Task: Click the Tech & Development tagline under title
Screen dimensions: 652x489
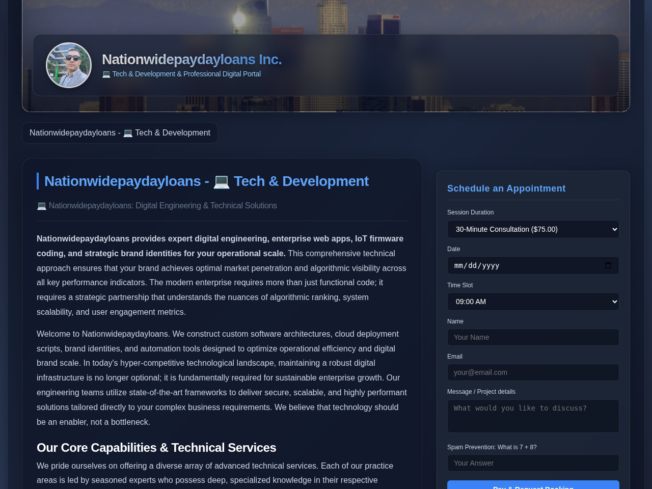Action: [x=181, y=74]
